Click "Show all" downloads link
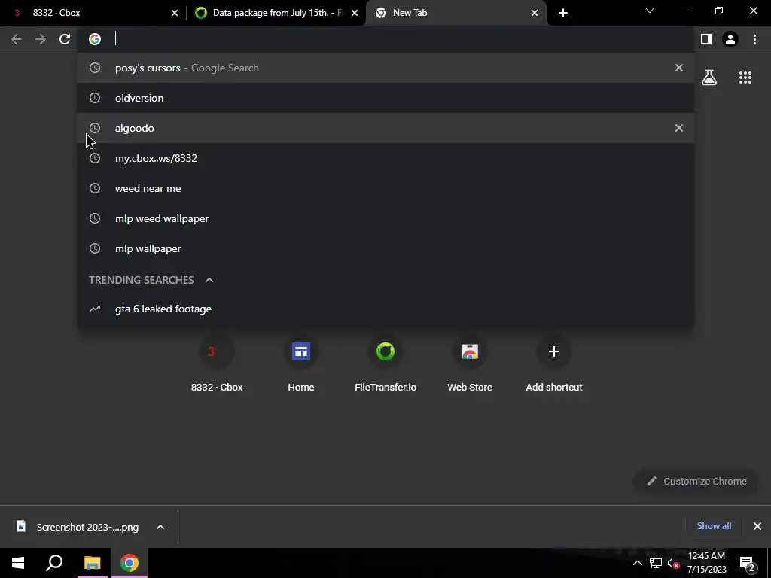Image resolution: width=771 pixels, height=578 pixels. [x=714, y=526]
